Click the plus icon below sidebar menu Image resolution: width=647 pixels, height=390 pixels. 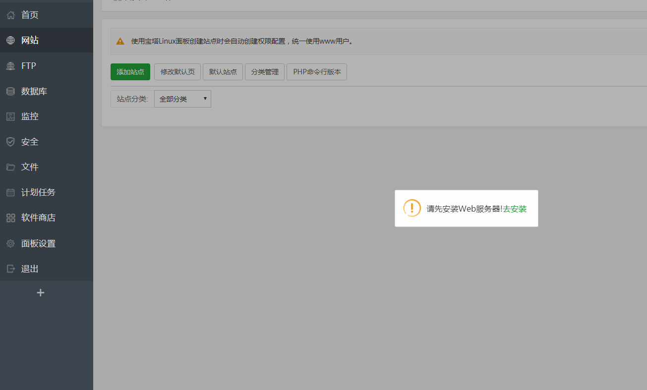click(x=41, y=293)
